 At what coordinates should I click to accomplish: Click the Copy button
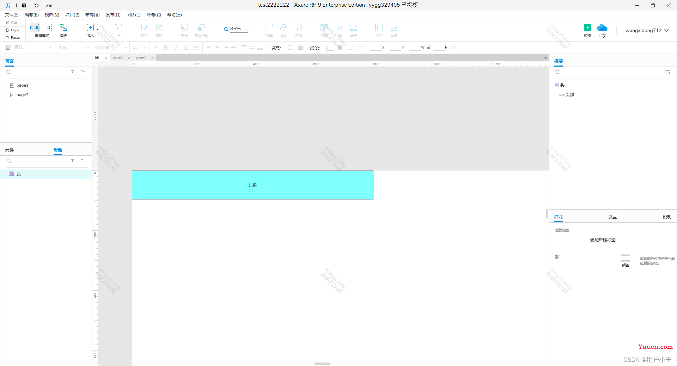pyautogui.click(x=12, y=30)
